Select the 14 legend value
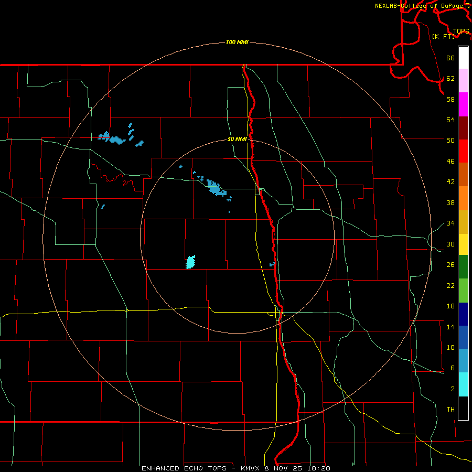The width and height of the screenshot is (472, 472). point(450,327)
